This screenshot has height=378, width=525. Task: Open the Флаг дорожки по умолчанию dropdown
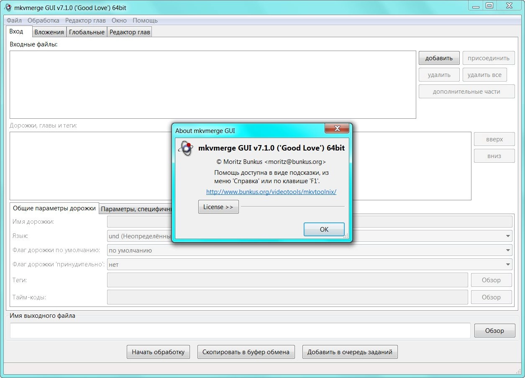(x=310, y=250)
